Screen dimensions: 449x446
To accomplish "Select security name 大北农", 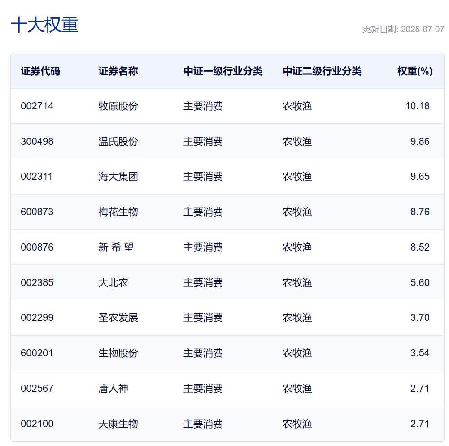I will click(113, 283).
